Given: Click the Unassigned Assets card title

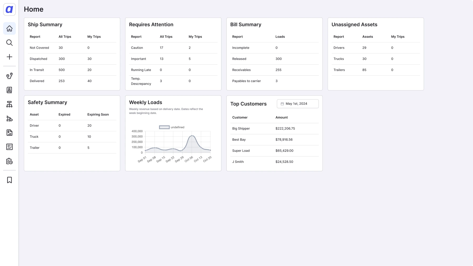Looking at the screenshot, I should (354, 24).
